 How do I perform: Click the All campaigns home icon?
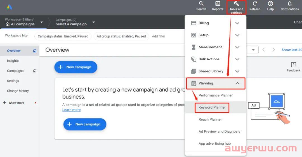coord(8,24)
